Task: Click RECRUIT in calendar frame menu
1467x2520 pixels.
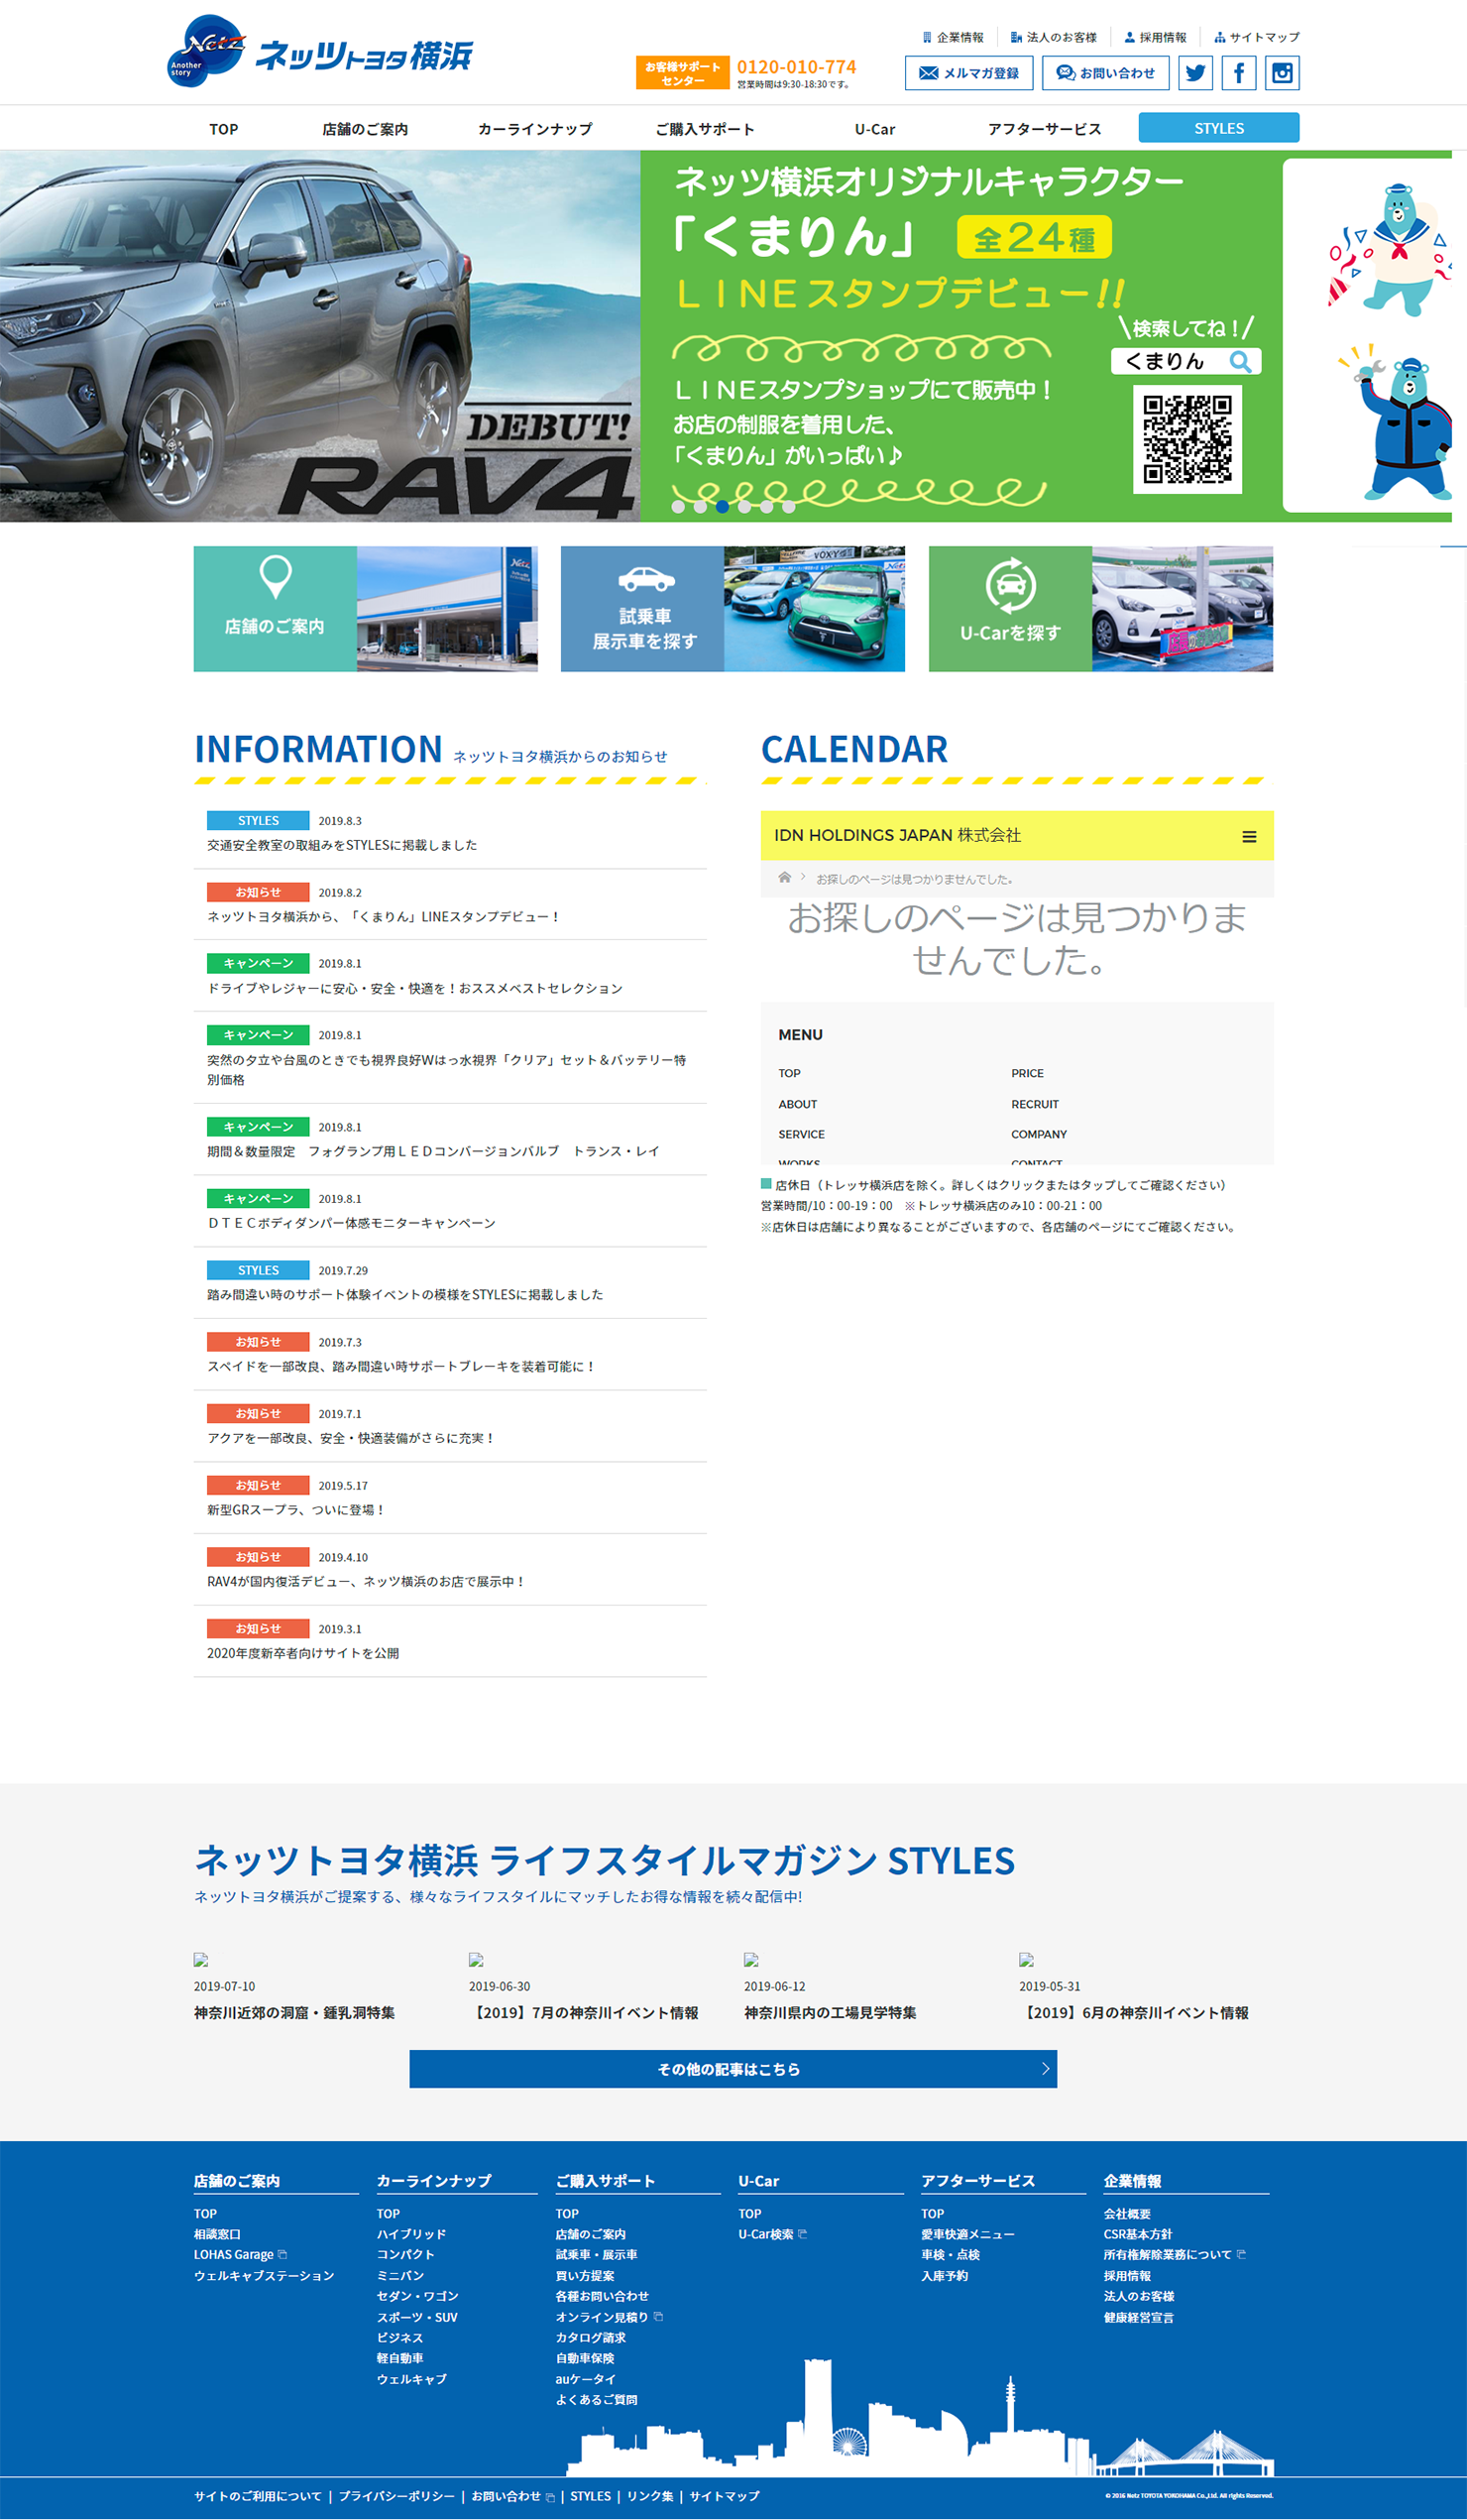Action: [x=1034, y=1105]
